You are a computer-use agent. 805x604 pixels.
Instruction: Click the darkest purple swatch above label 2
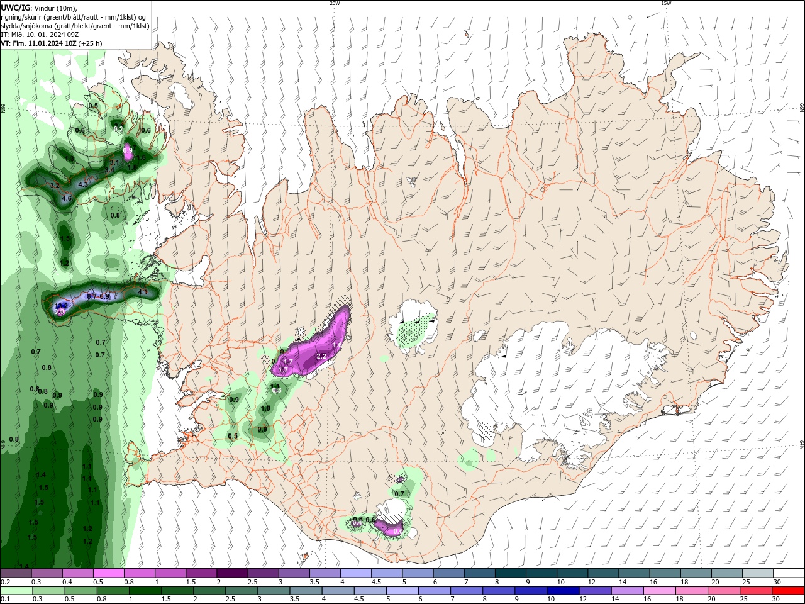[x=232, y=573]
